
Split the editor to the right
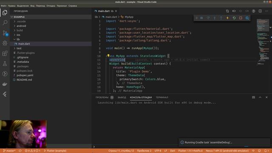point(260,11)
